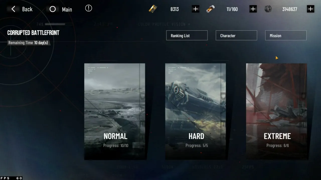Image resolution: width=321 pixels, height=180 pixels.
Task: Click the 8313 ticket count
Action: pos(175,9)
